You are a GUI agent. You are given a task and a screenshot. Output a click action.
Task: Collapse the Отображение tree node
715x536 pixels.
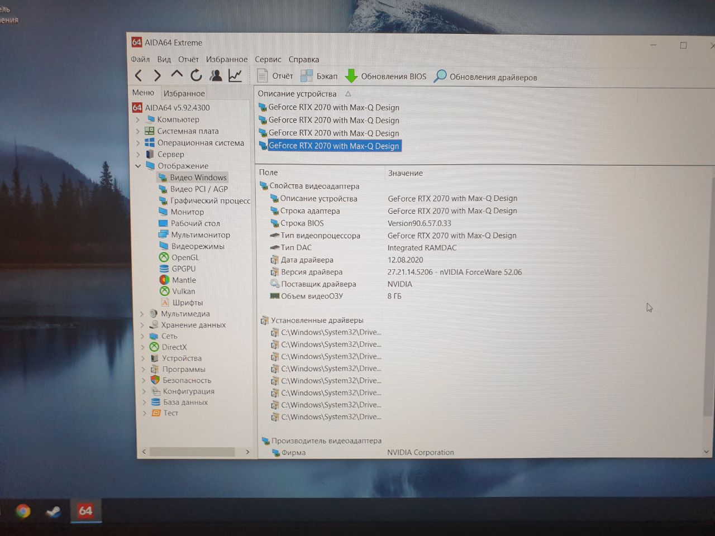coord(138,166)
